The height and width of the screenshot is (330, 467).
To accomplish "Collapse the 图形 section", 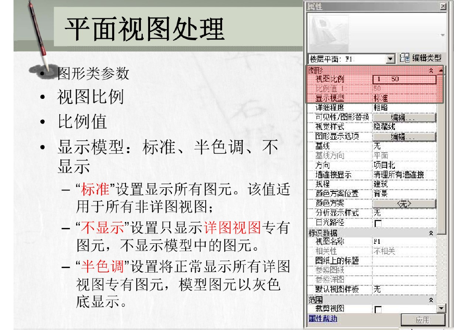I will click(431, 71).
